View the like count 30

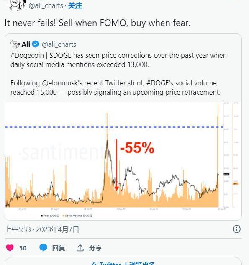point(23,248)
